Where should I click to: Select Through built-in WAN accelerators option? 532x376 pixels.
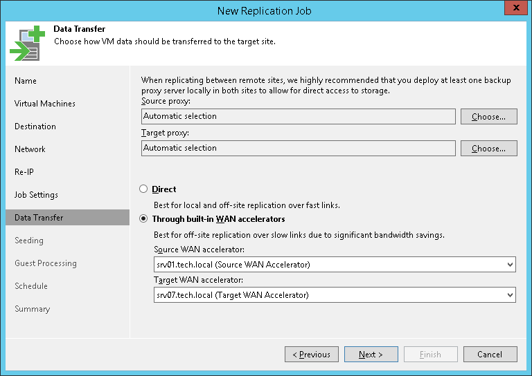click(143, 219)
